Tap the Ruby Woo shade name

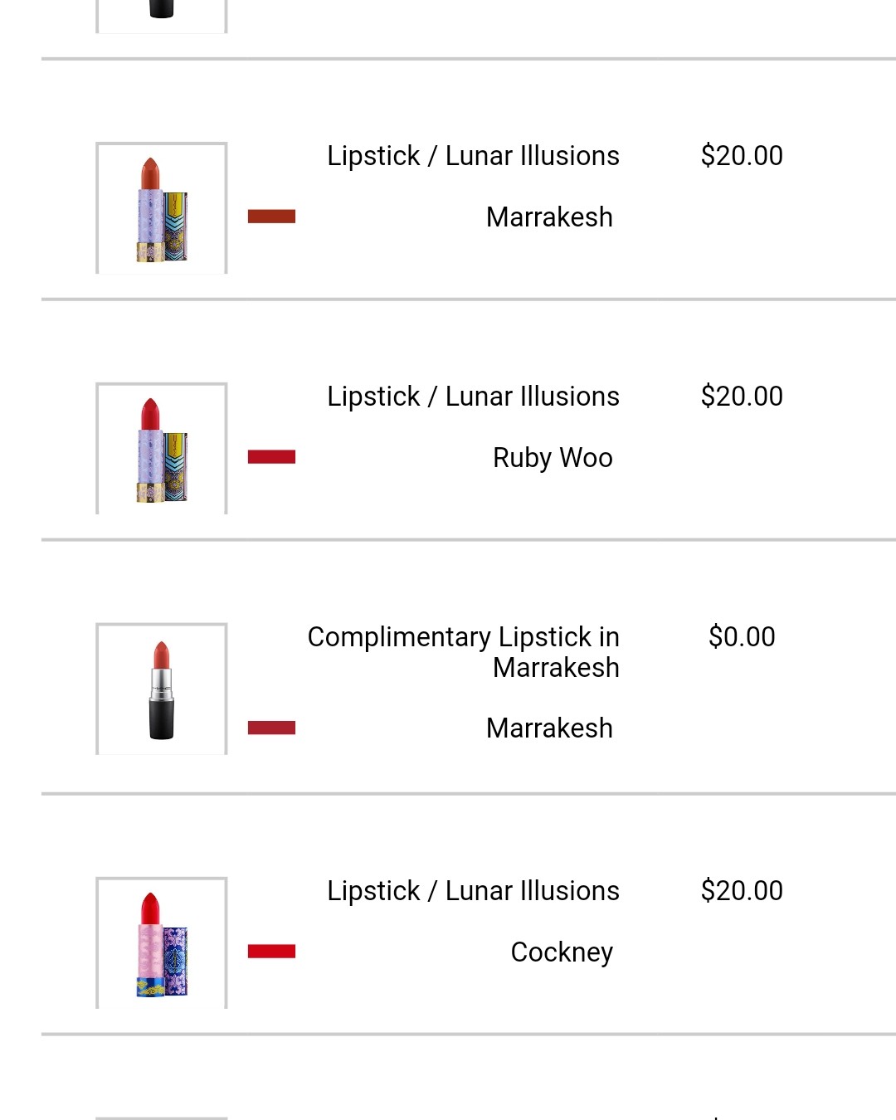pos(553,458)
